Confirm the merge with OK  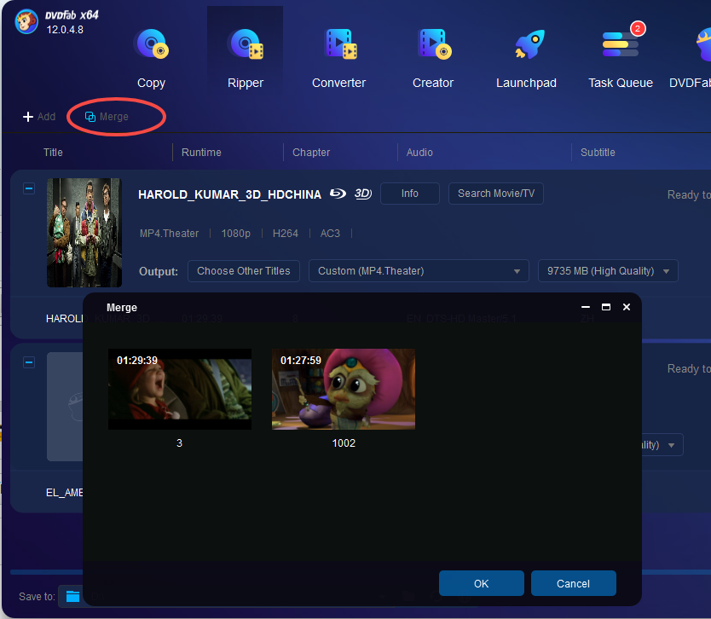tap(481, 583)
